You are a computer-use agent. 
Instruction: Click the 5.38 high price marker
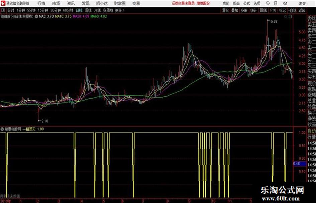click(274, 22)
